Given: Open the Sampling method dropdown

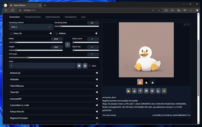Looking at the screenshot, I should (31, 27).
